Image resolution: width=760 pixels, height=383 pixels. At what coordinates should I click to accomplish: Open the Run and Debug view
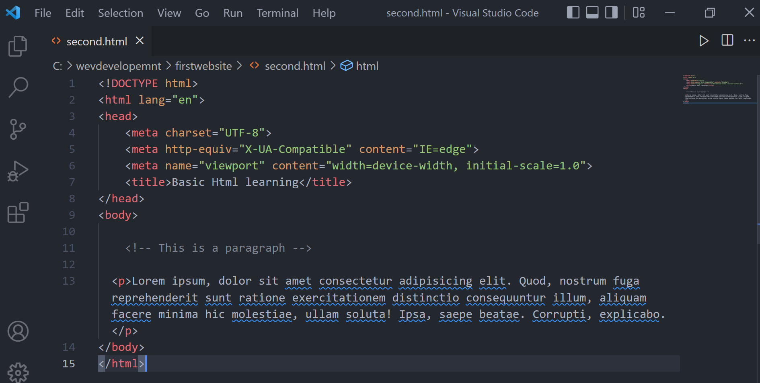(18, 171)
